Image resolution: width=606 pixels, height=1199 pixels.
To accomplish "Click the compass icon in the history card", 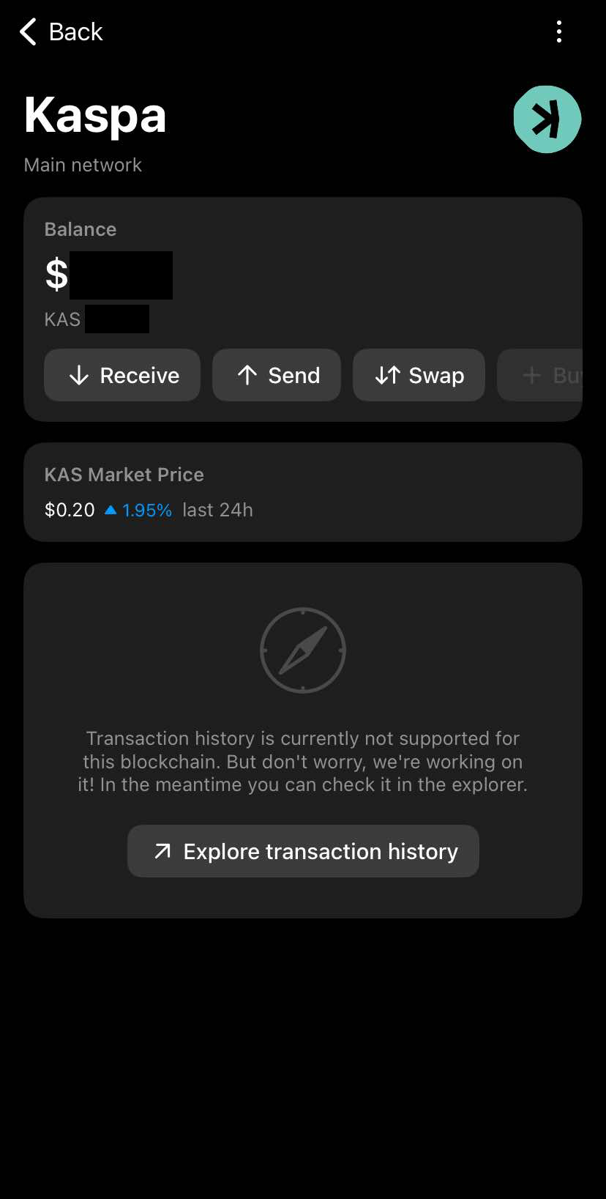I will click(303, 650).
